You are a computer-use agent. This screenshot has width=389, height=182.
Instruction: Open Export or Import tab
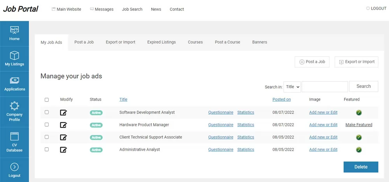pyautogui.click(x=121, y=42)
